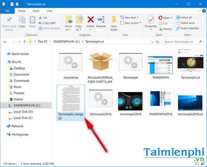This screenshot has height=167, width=207.
Task: Collapse the ribbon with chevron
Action: click(199, 11)
